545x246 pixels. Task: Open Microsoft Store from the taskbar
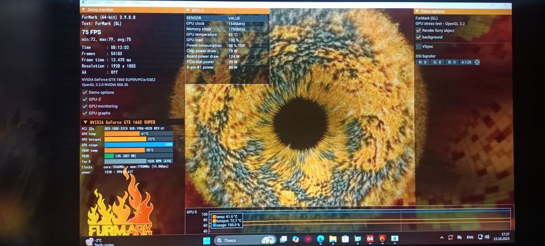click(x=345, y=239)
